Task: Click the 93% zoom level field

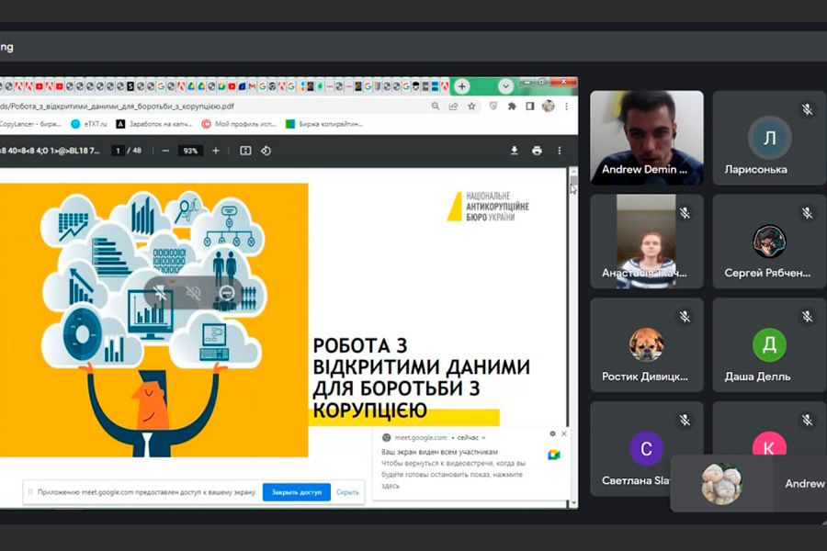Action: tap(190, 151)
